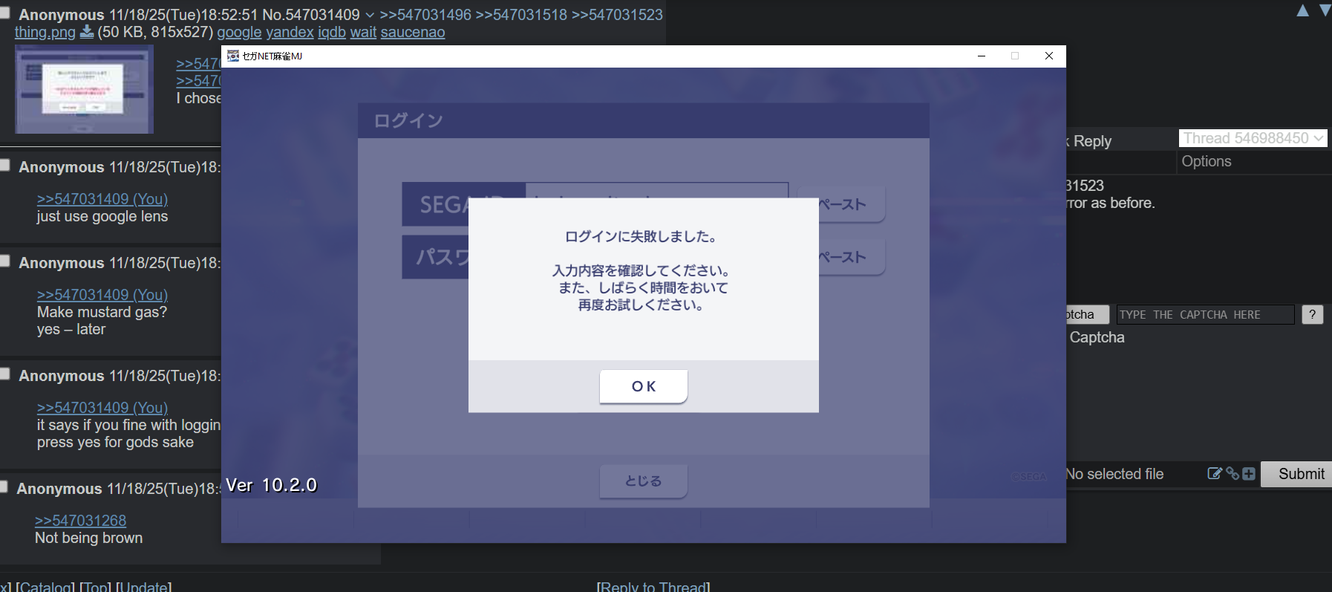The height and width of the screenshot is (592, 1332).
Task: Check the box on the mustard gas post
Action: pyautogui.click(x=4, y=261)
